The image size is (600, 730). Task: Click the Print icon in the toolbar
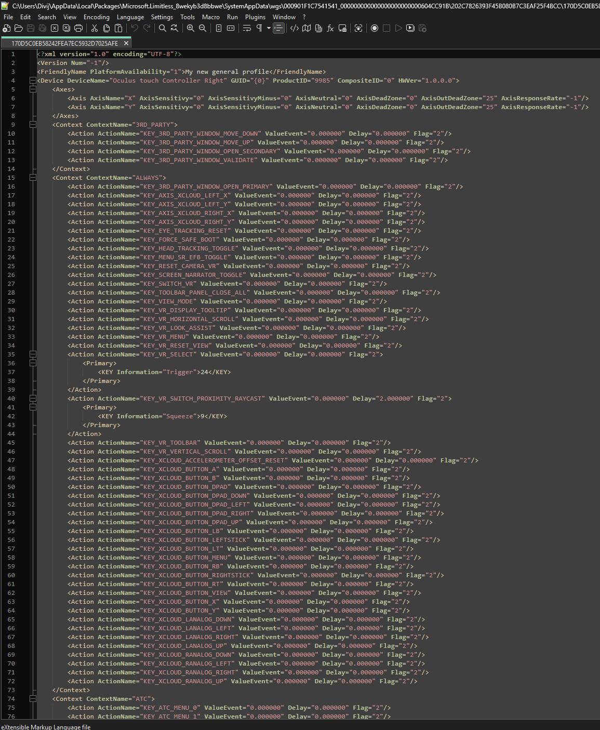point(78,28)
